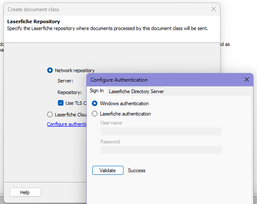
Task: Click the Server: label
Action: click(x=65, y=81)
